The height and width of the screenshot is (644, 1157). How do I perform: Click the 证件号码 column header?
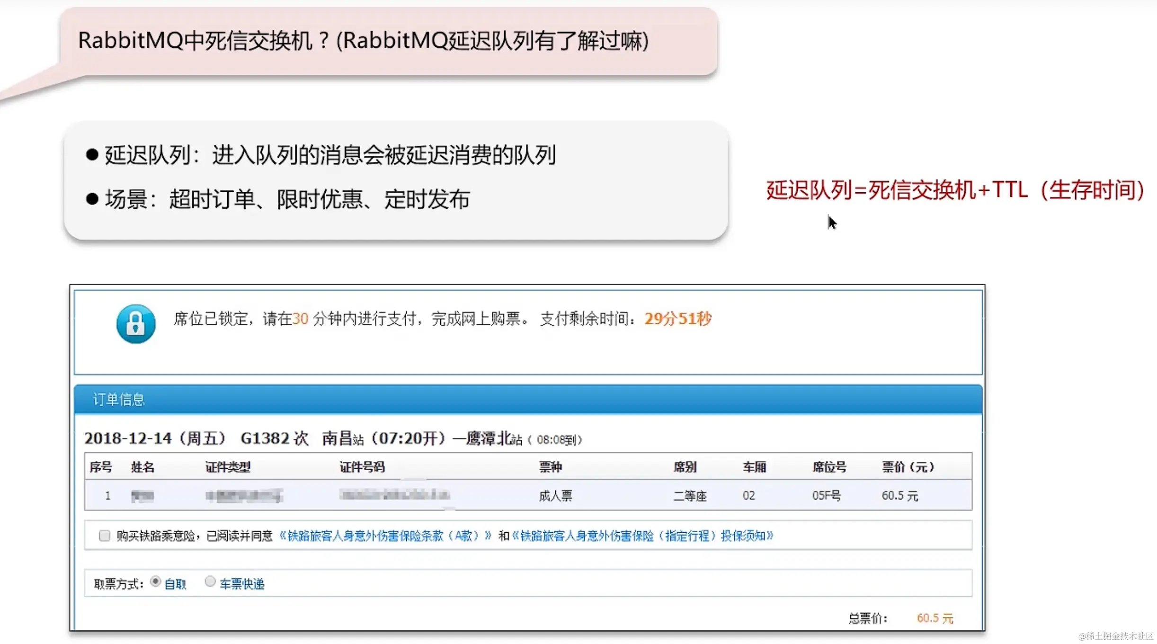click(x=362, y=467)
